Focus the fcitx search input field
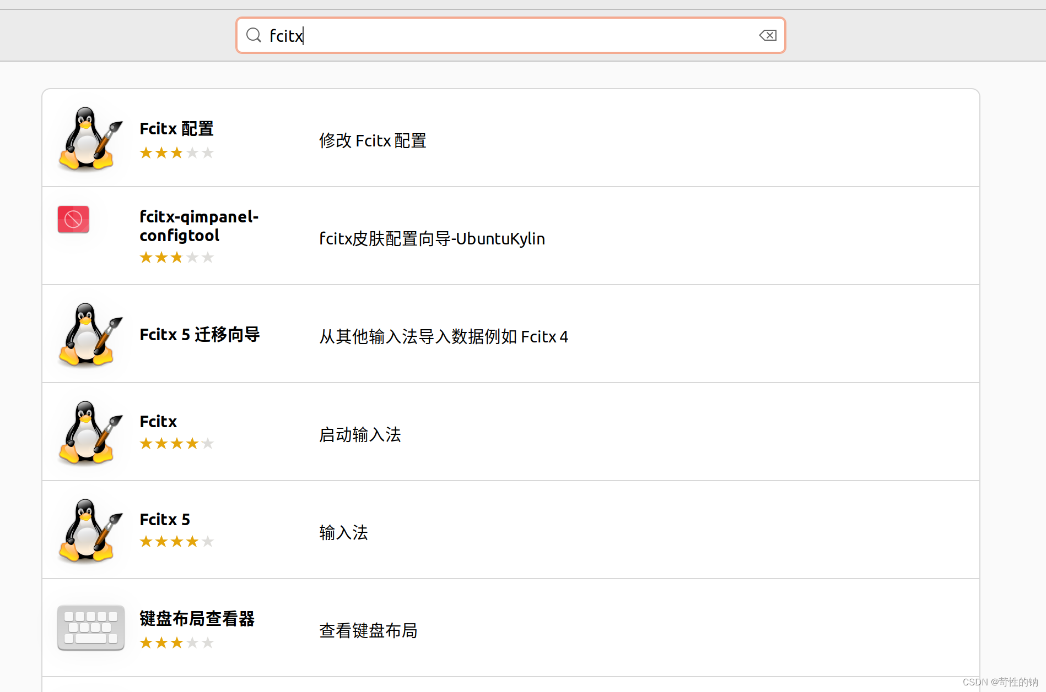Image resolution: width=1046 pixels, height=692 pixels. click(511, 35)
